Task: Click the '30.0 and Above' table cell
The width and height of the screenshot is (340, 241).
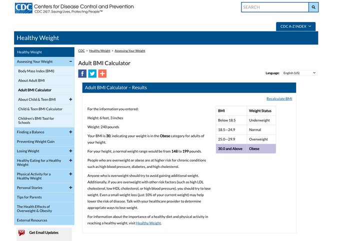Action: (x=231, y=149)
